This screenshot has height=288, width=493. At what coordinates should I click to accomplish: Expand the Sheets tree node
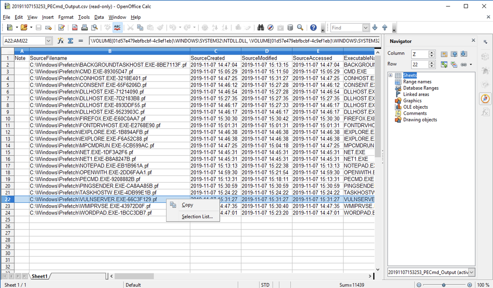pyautogui.click(x=390, y=75)
